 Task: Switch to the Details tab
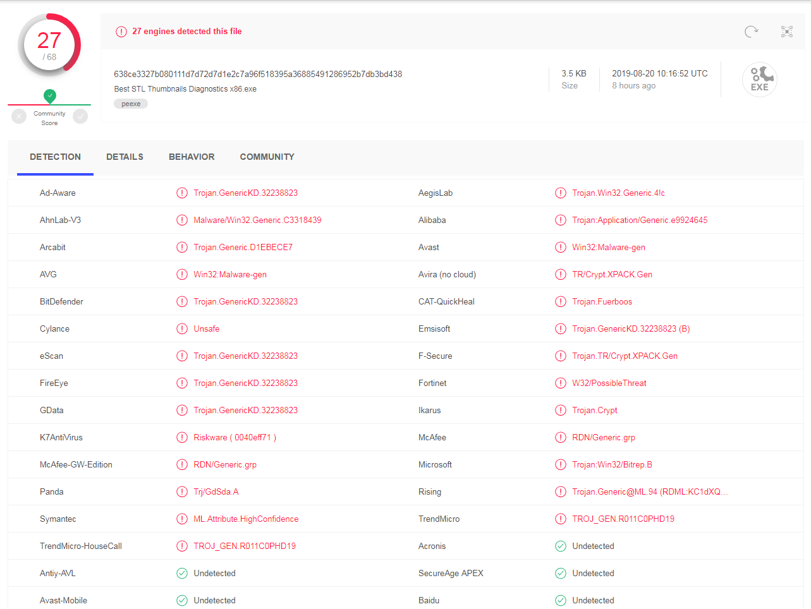[x=125, y=157]
